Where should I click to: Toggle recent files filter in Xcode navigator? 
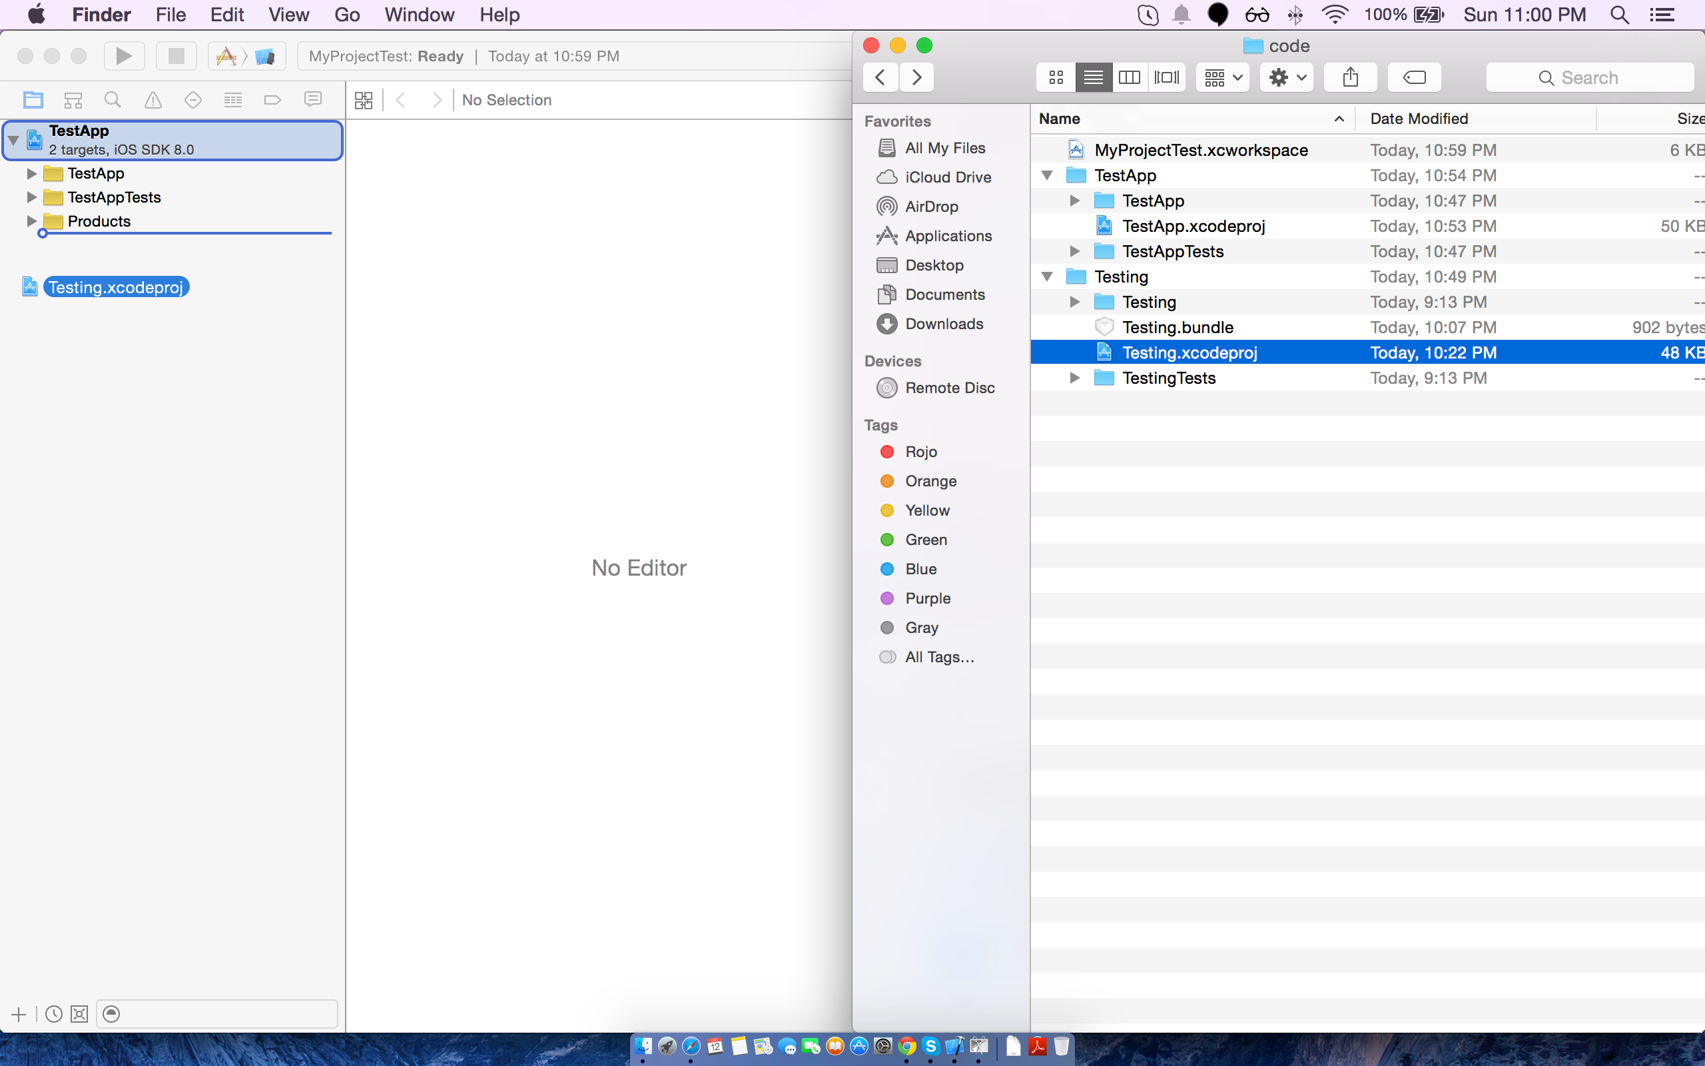click(53, 1014)
